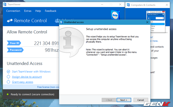Open Start TeamViewer with Windows link

31,72
